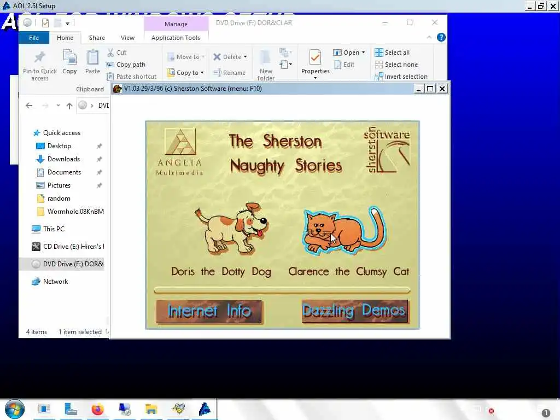
Task: Click Explorer quick access properties checkbox icon
Action: (45, 23)
